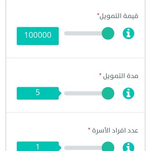The width and height of the screenshot is (151, 151).
Task: Select the family members box showing 1
Action: 38,146
